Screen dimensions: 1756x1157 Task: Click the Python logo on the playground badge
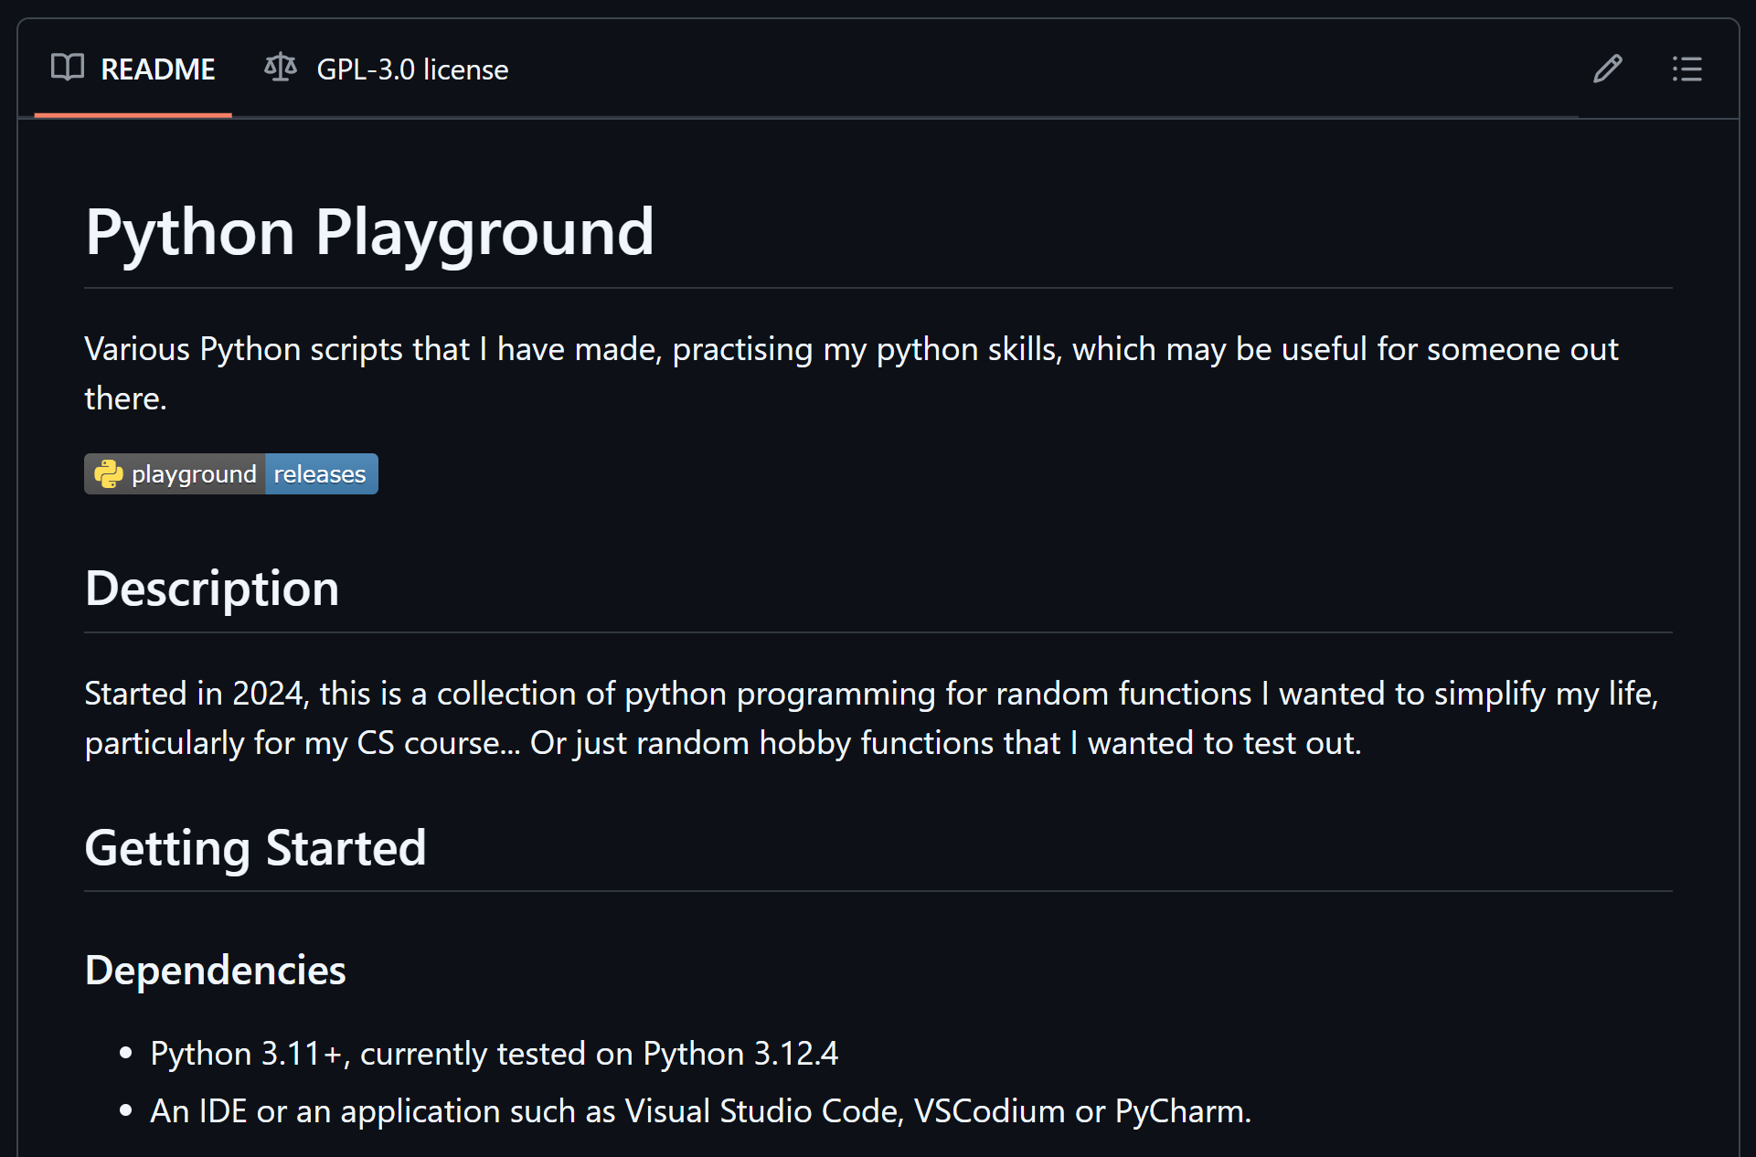pos(109,473)
